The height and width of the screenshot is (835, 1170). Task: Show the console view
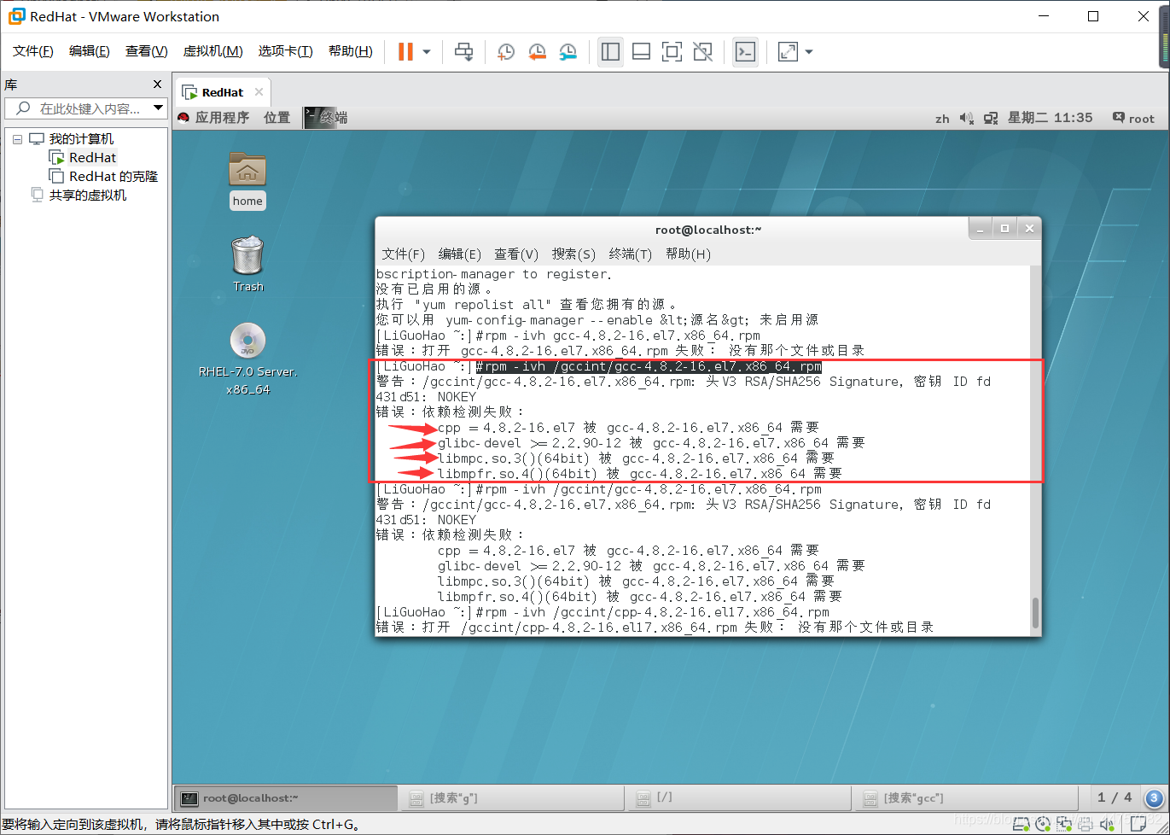[x=745, y=52]
